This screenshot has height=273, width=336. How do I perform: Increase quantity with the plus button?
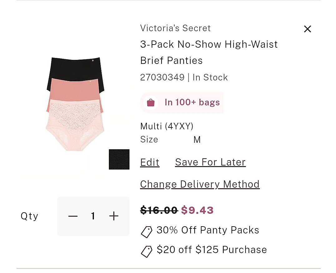pyautogui.click(x=114, y=216)
